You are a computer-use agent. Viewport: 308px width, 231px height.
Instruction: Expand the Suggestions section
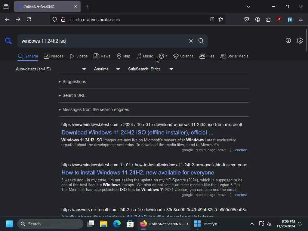72,82
